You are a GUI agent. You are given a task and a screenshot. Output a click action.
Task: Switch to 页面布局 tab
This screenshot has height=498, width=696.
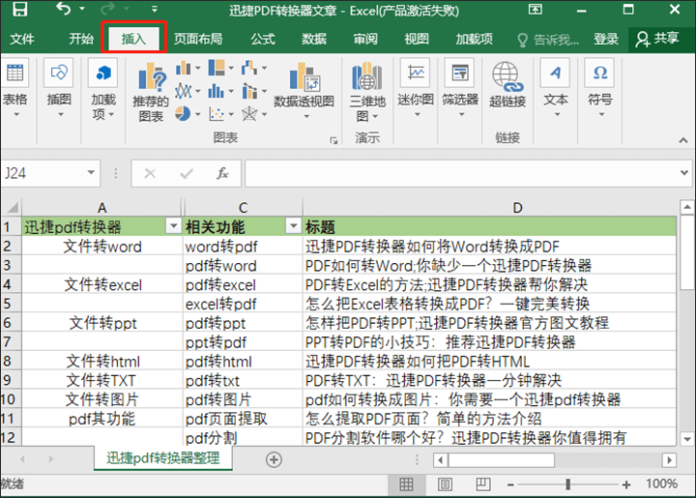tap(198, 39)
